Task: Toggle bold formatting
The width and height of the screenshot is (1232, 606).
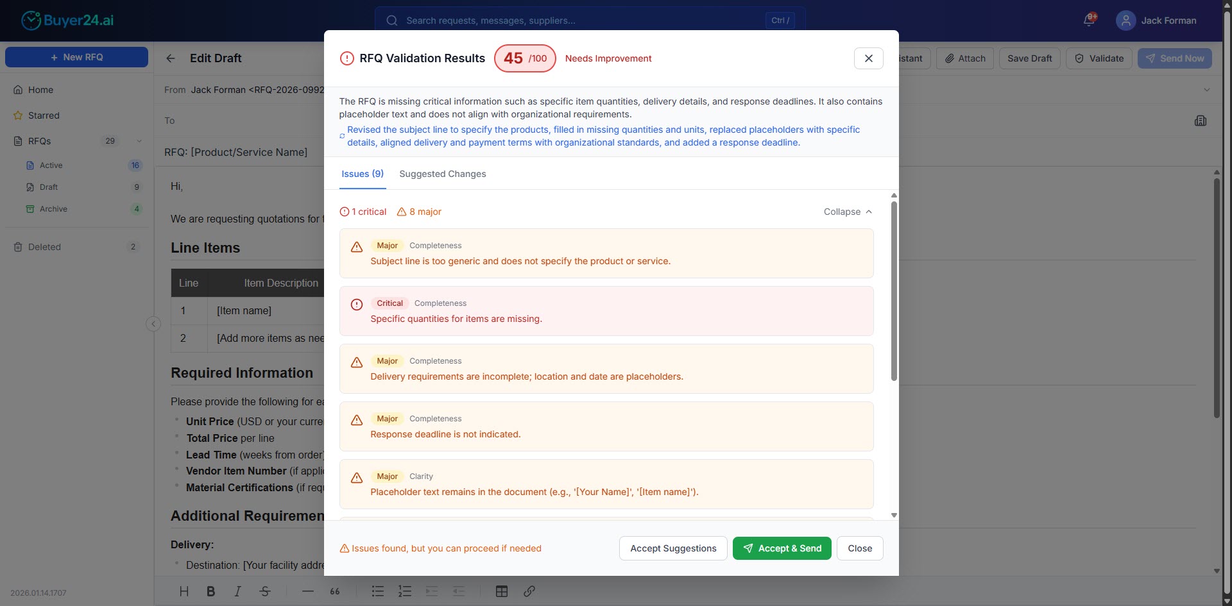Action: click(211, 591)
